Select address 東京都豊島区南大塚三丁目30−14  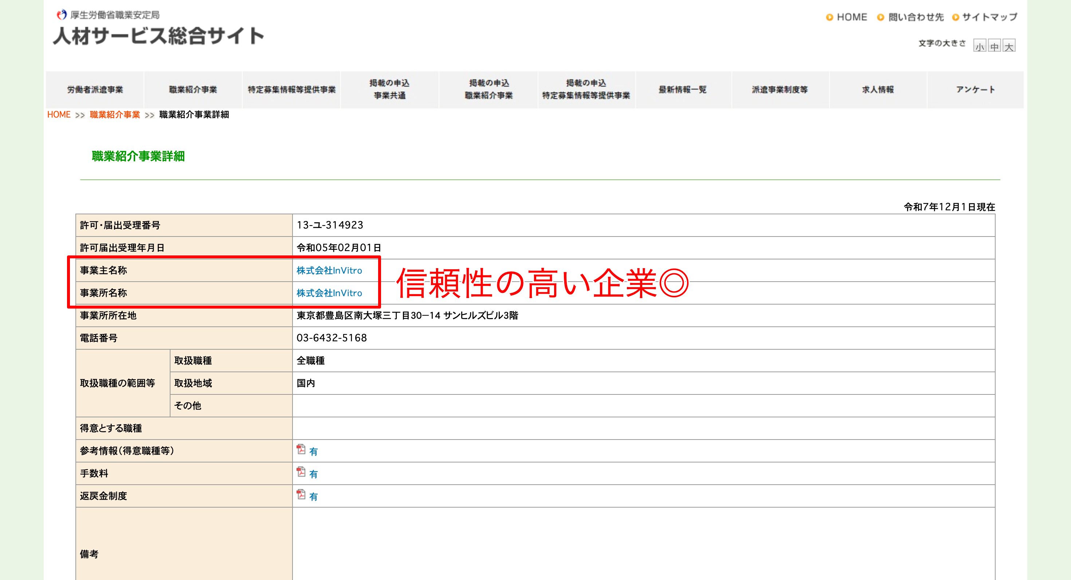click(368, 315)
